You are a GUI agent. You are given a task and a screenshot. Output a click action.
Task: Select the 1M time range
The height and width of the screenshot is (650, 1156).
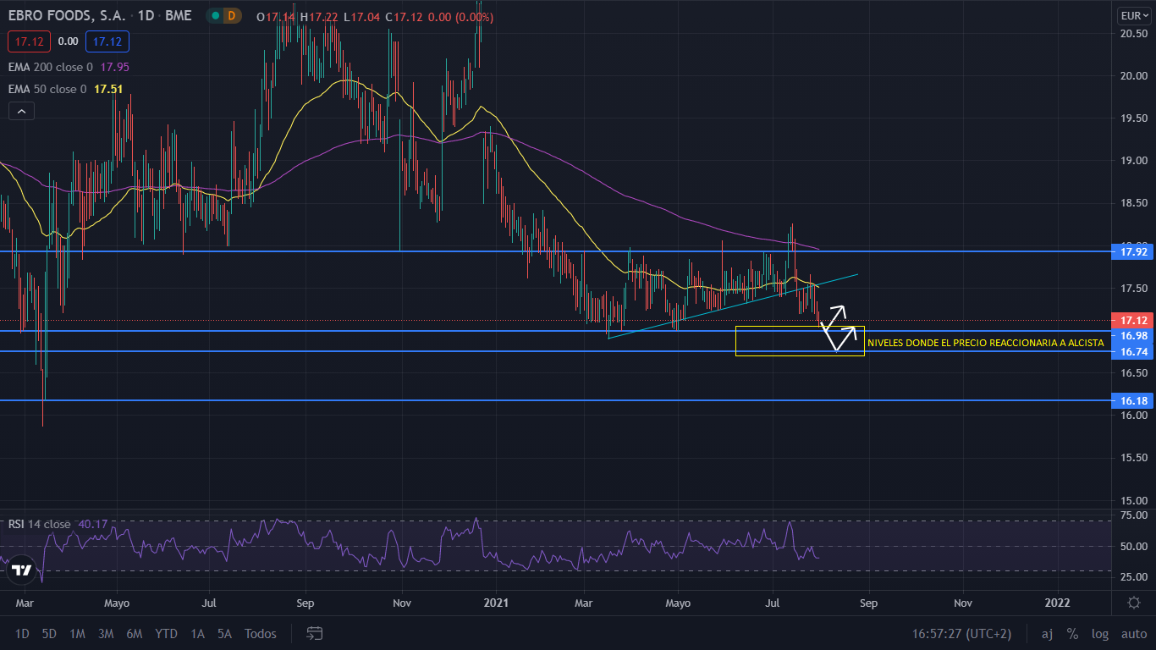click(x=77, y=633)
